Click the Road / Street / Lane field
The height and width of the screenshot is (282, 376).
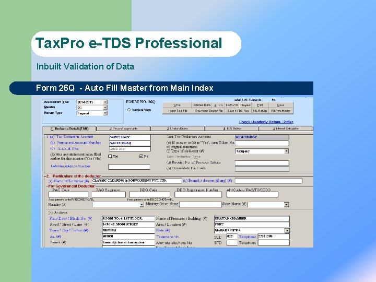click(128, 225)
